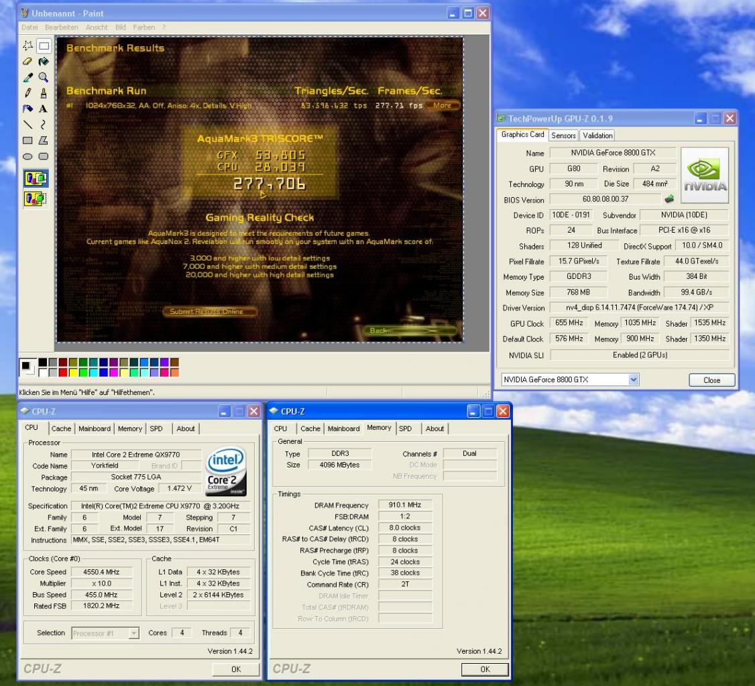Open SPD tab in left CPU-Z window
The image size is (755, 686).
click(x=156, y=428)
